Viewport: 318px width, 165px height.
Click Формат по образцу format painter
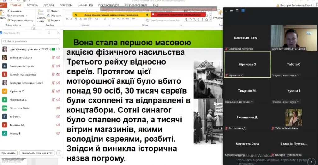click(x=8, y=20)
